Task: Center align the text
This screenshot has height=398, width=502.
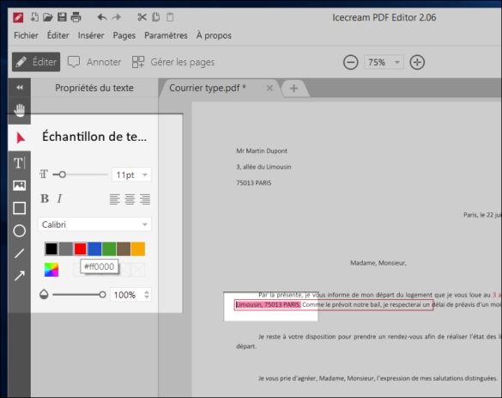Action: [130, 199]
